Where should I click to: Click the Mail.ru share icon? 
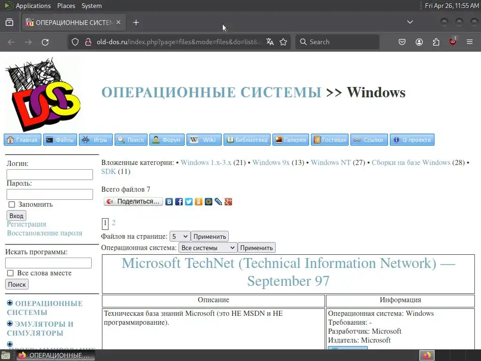(208, 202)
